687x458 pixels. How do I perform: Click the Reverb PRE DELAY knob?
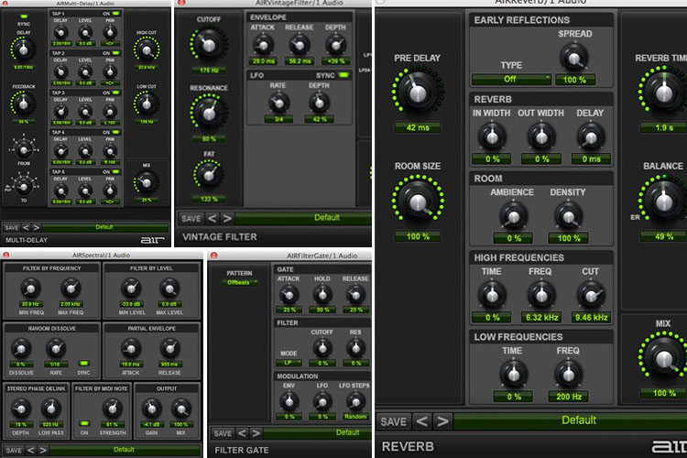pyautogui.click(x=417, y=92)
